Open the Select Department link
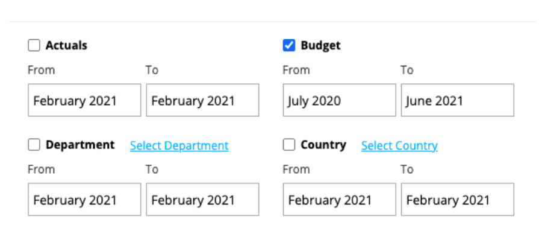Image resolution: width=539 pixels, height=231 pixels. click(x=179, y=145)
